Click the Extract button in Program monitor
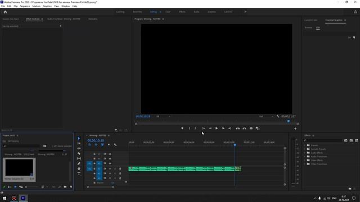 pyautogui.click(x=244, y=128)
